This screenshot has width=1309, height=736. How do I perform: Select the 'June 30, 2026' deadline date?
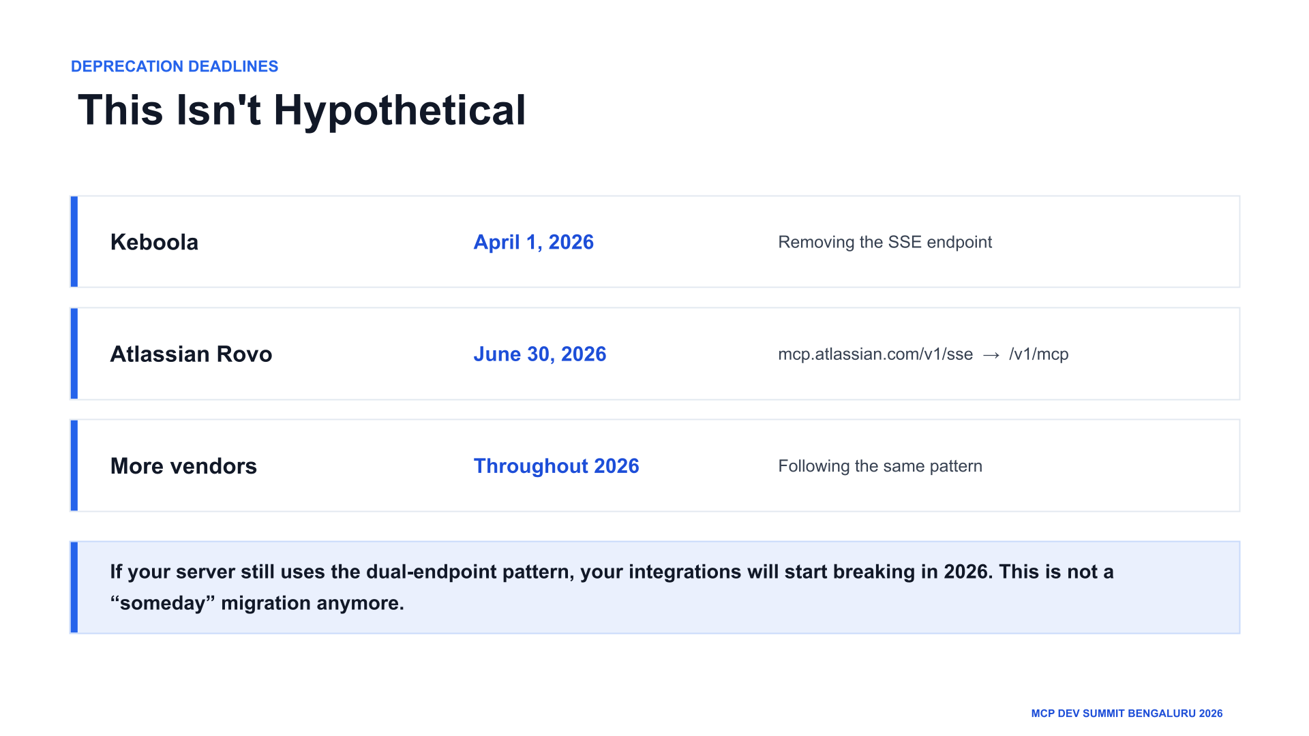coord(540,354)
